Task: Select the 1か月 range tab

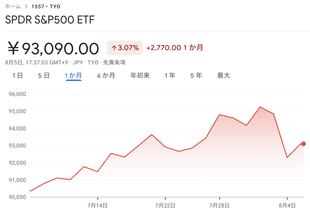Action: pos(73,75)
